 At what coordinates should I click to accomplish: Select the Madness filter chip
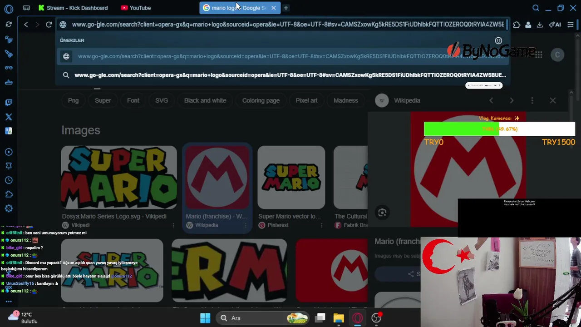346,100
